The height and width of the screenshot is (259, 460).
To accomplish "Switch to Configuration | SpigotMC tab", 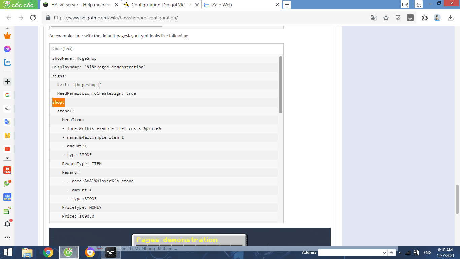I will coord(161,5).
